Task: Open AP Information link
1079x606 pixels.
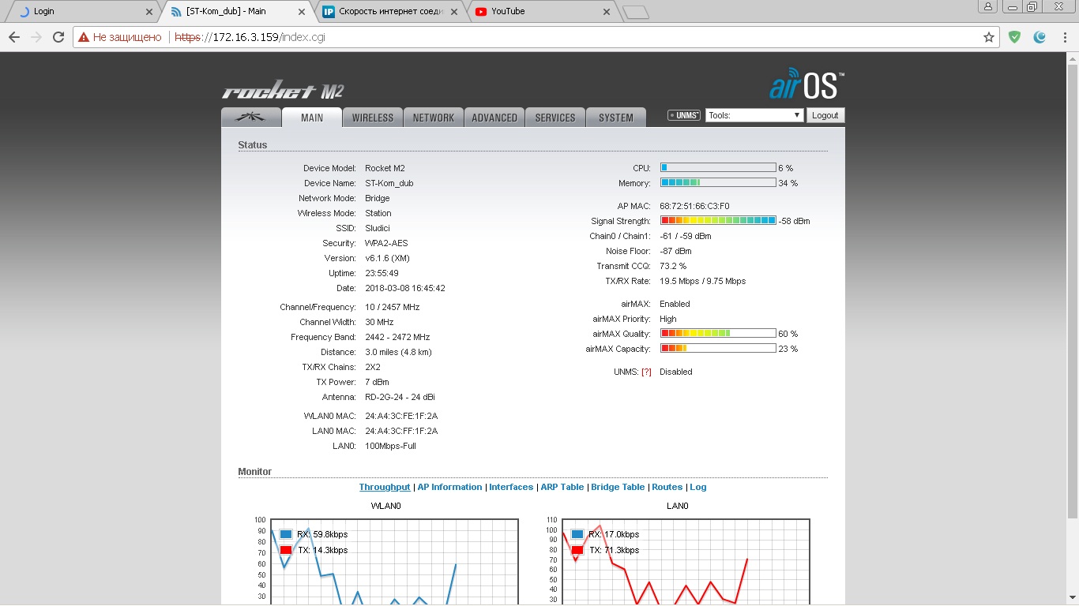Action: [x=449, y=487]
